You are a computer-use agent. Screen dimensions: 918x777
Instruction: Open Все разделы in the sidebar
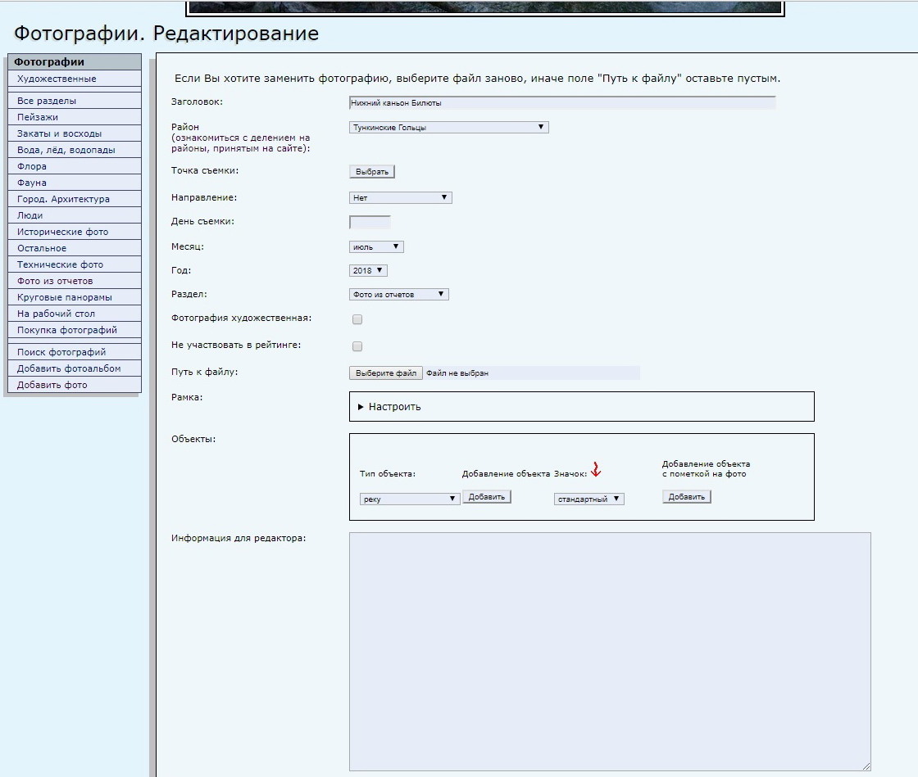75,101
